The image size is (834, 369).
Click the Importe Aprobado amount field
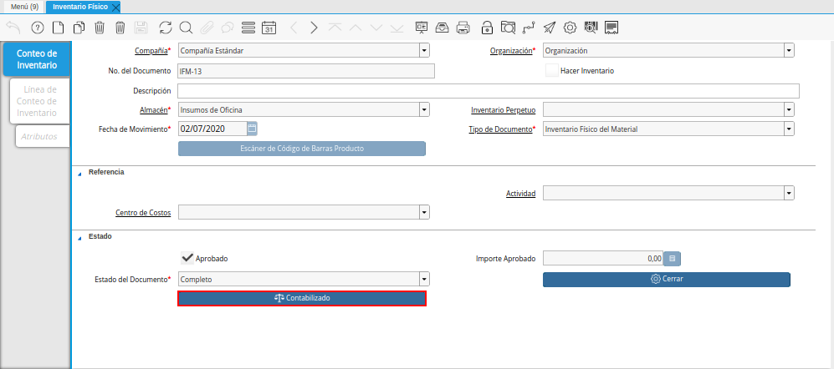603,259
